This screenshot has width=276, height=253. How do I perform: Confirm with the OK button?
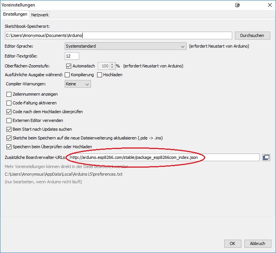point(232,243)
